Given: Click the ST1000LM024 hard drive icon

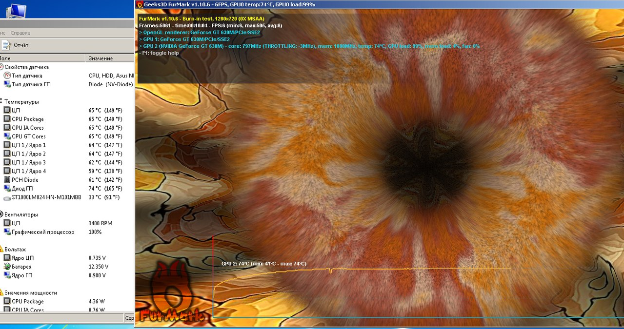Looking at the screenshot, I should (x=7, y=197).
